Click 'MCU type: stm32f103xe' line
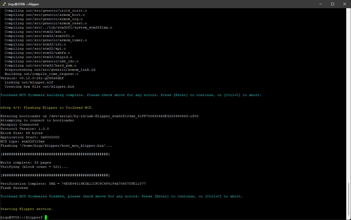Image resolution: width=351 pixels, height=220 pixels. coord(22,141)
